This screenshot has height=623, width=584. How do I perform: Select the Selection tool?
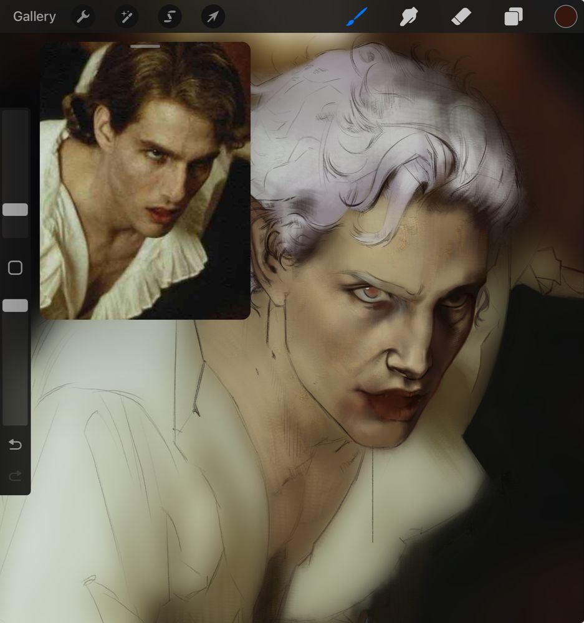[x=168, y=16]
